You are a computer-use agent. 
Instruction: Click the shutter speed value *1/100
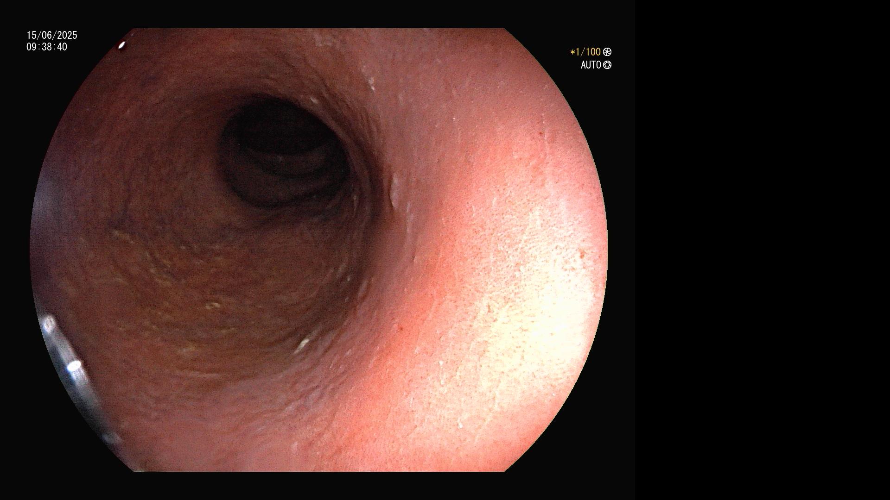(x=585, y=52)
